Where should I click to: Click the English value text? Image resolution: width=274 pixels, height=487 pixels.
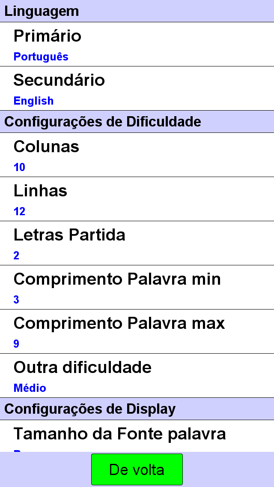33,101
